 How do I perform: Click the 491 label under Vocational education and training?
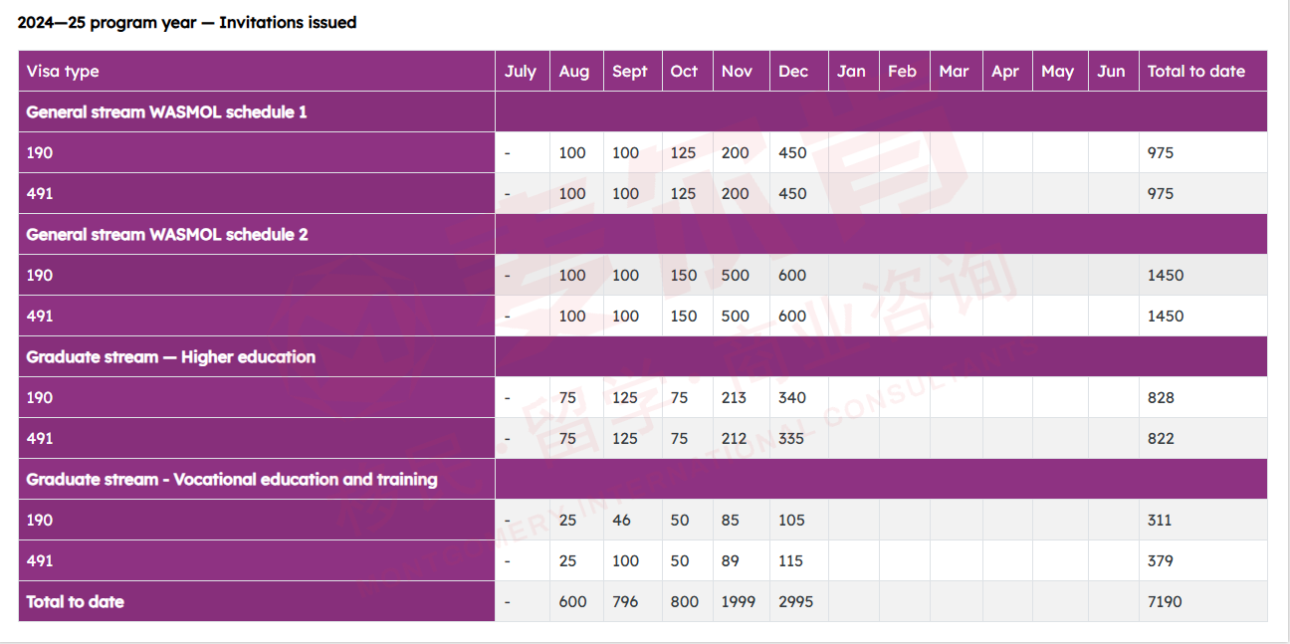[40, 561]
